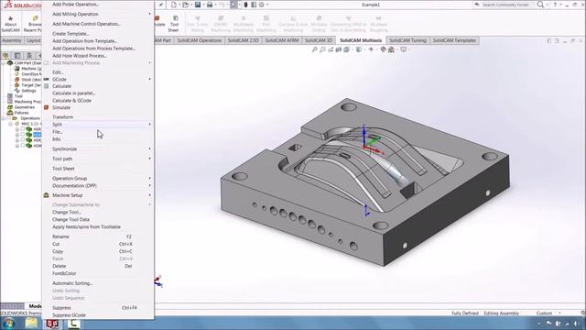Image resolution: width=586 pixels, height=330 pixels.
Task: Select Rename in the context menu
Action: pyautogui.click(x=60, y=236)
